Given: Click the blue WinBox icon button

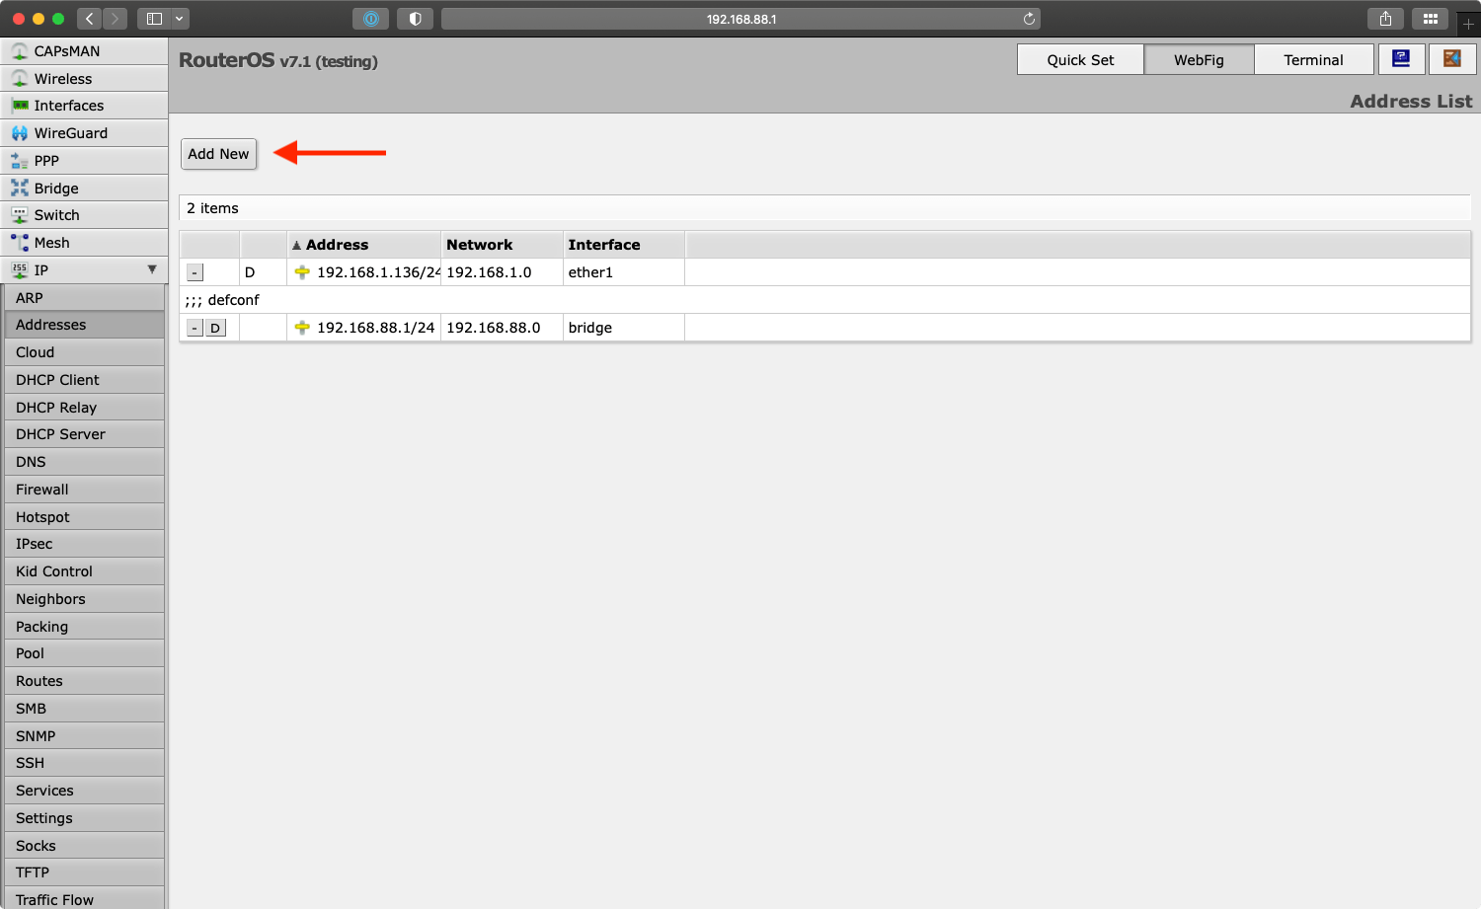Looking at the screenshot, I should (1401, 59).
